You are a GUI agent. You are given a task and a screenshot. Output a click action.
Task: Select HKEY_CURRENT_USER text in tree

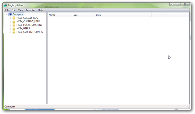[28, 22]
